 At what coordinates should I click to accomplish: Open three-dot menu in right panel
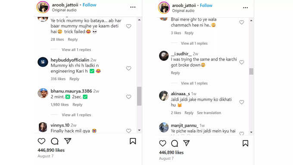[245, 8]
